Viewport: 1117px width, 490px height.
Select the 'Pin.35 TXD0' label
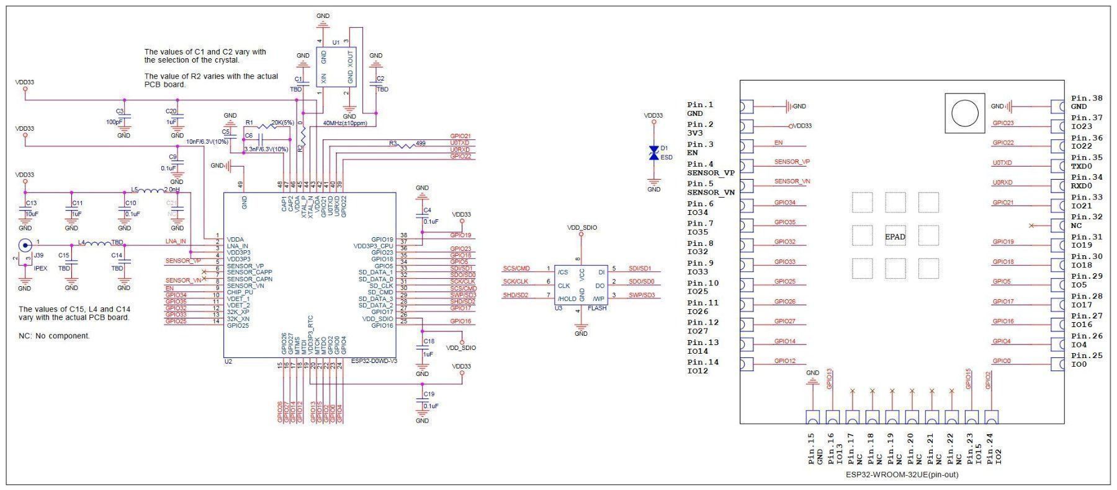click(x=1087, y=162)
